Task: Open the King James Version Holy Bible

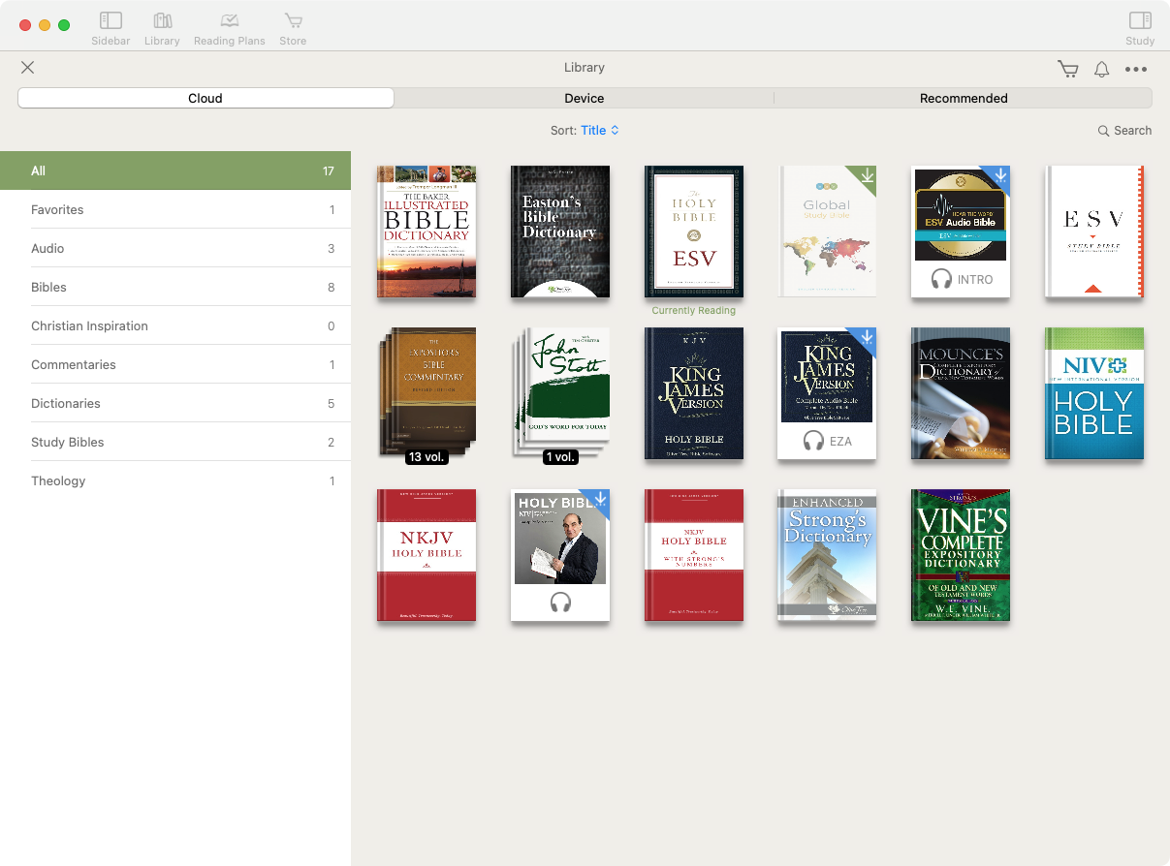Action: coord(694,393)
